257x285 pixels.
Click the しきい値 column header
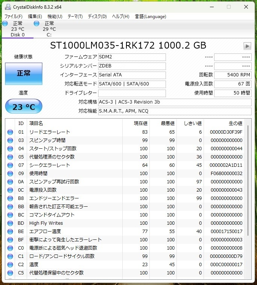click(190, 123)
